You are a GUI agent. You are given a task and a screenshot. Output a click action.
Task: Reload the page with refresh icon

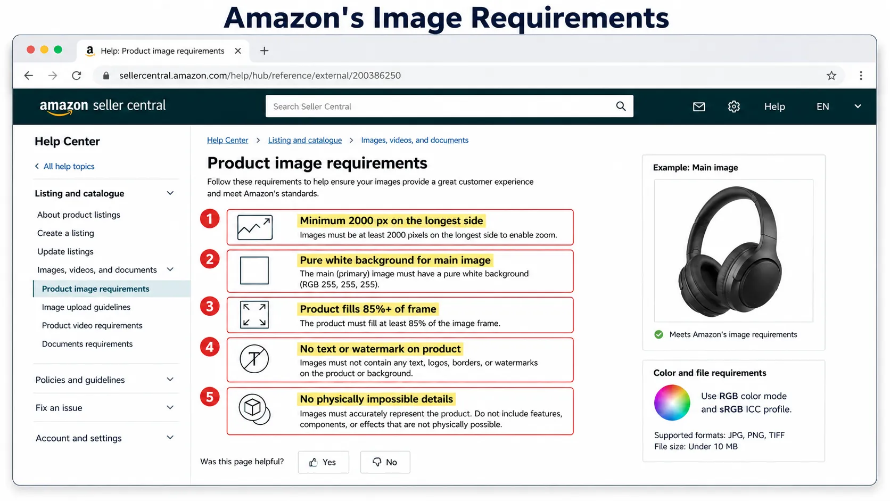coord(77,76)
